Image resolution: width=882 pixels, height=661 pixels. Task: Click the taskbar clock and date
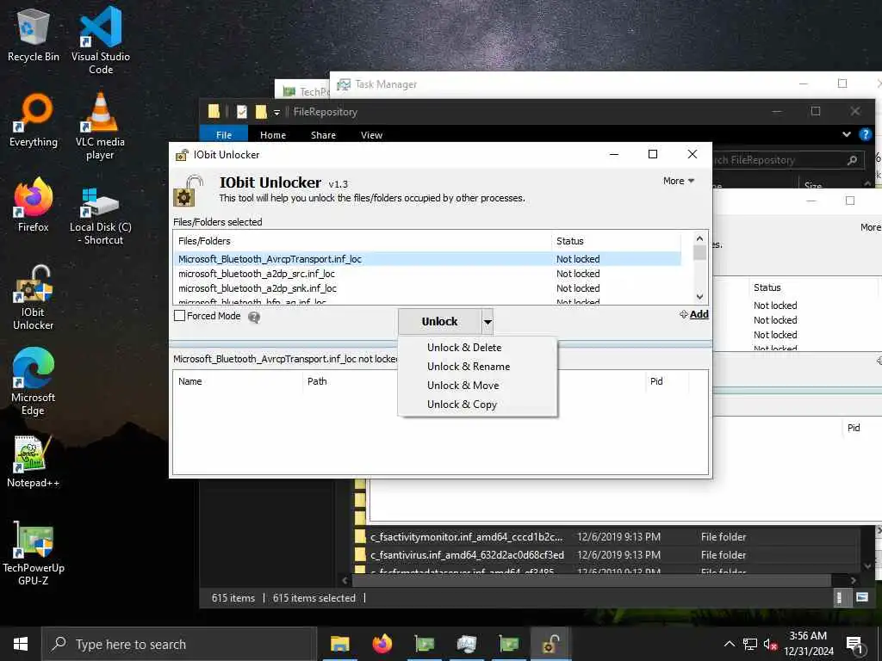808,644
